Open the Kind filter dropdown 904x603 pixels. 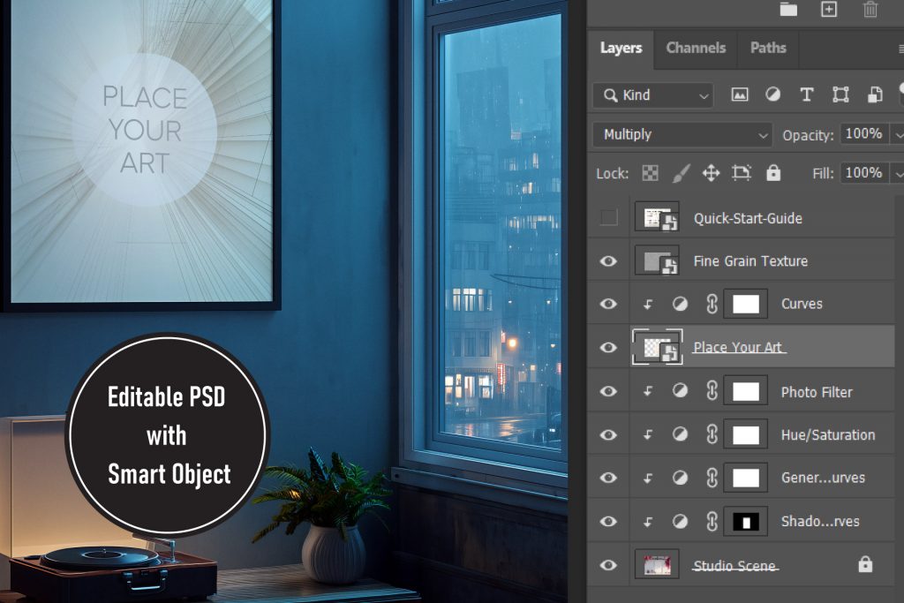(653, 95)
